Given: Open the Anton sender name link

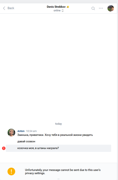Looking at the screenshot, I should (x=21, y=131).
